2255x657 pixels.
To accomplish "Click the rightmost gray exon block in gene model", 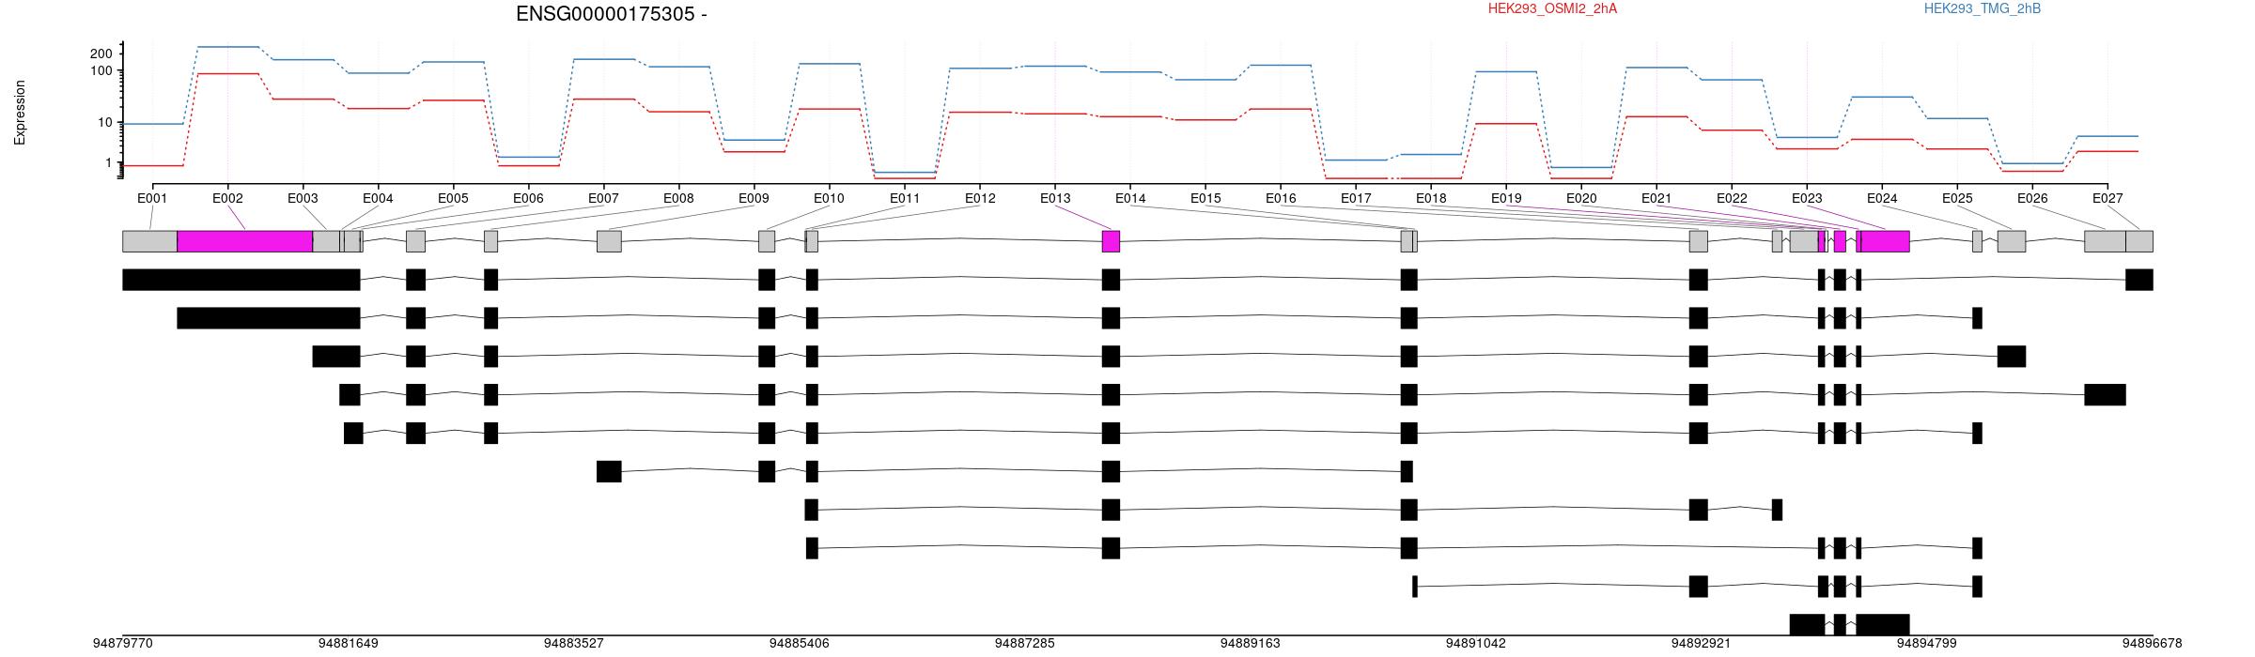I will (2139, 241).
